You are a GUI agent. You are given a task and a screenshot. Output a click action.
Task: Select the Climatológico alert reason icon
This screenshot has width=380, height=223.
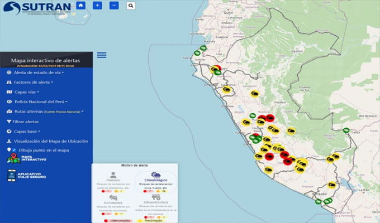pyautogui.click(x=155, y=174)
